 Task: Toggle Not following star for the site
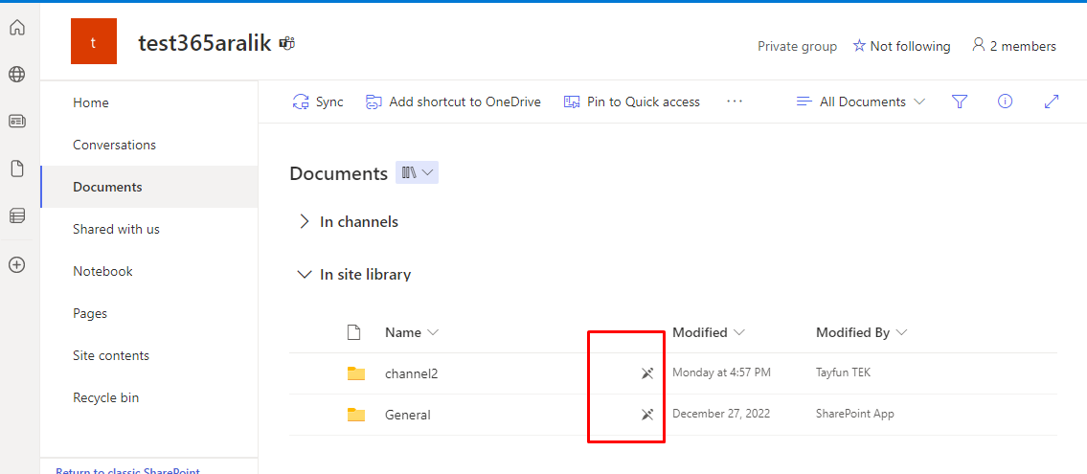point(901,46)
